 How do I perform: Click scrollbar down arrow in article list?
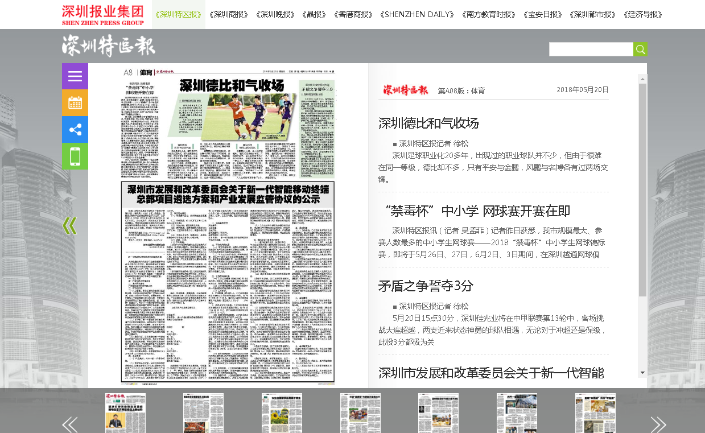(642, 373)
